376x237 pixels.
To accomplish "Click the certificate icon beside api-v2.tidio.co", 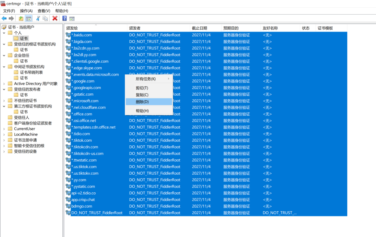I will point(68,193).
